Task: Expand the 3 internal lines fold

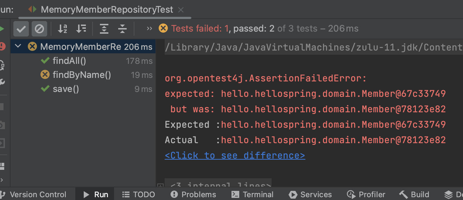Action: [x=160, y=186]
